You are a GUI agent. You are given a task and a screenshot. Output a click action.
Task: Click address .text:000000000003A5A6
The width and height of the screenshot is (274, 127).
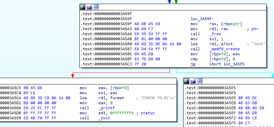pyautogui.click(x=106, y=34)
